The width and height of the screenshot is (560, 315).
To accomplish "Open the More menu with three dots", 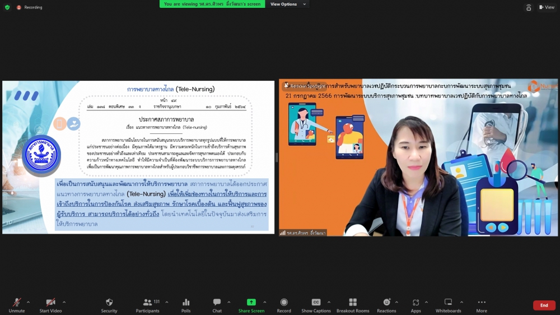I will tap(482, 303).
